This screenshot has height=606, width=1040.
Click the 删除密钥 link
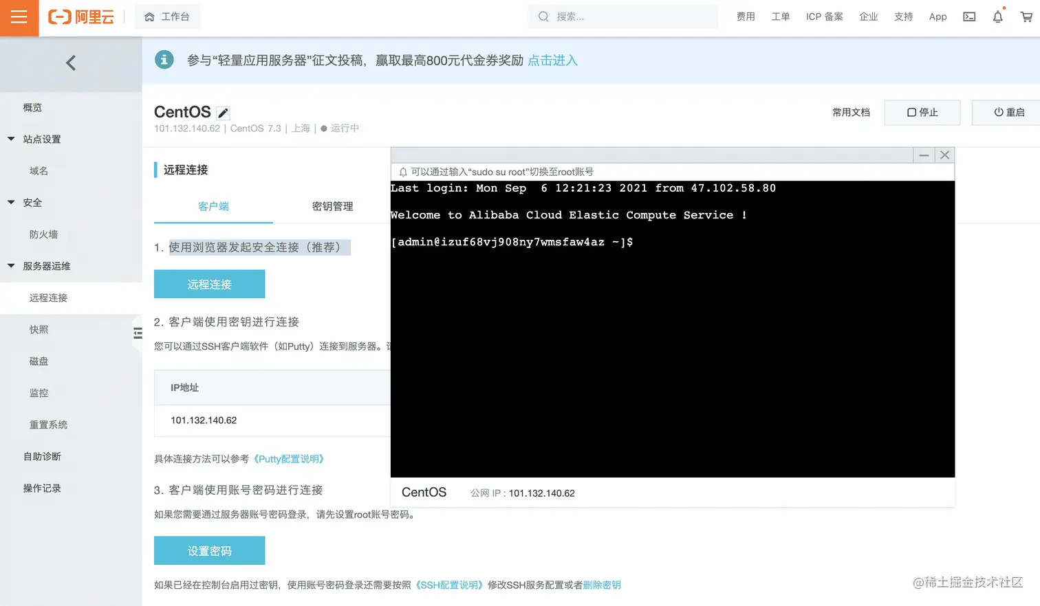click(602, 585)
